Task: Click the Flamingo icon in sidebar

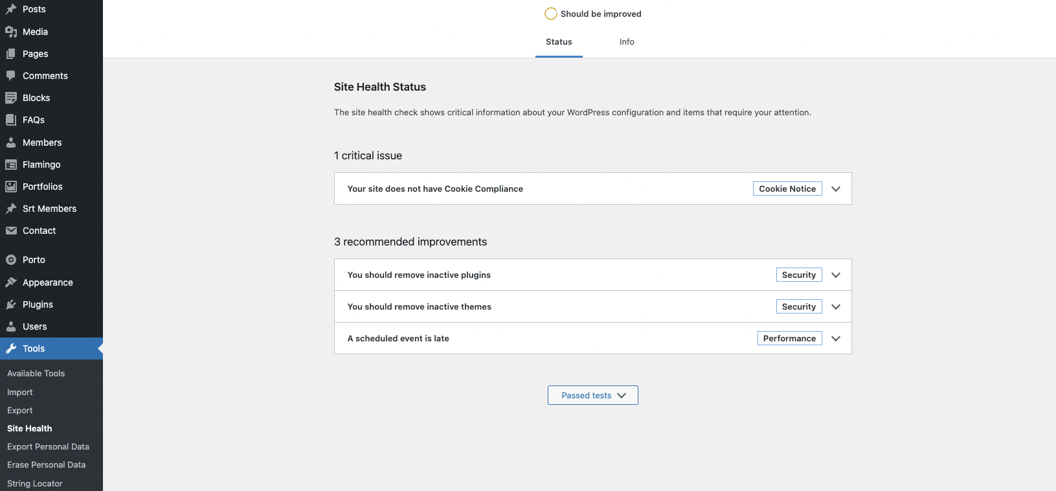Action: [x=11, y=165]
